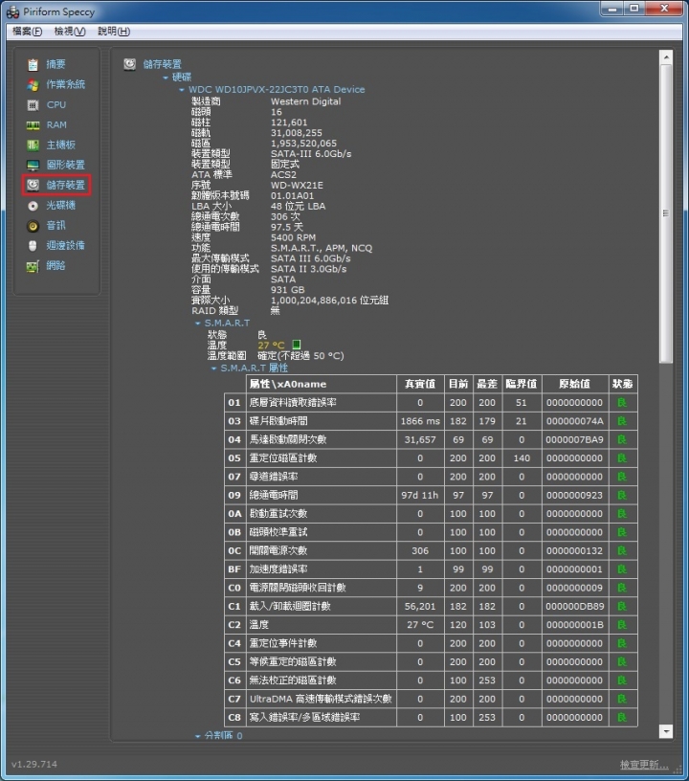Click the 97d 11h value cell
The width and height of the screenshot is (689, 781).
point(420,495)
